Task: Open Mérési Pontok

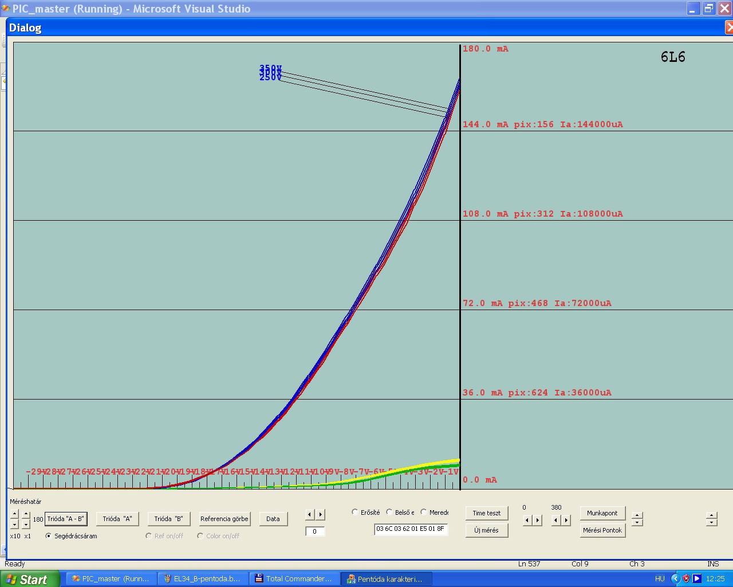Action: click(x=602, y=530)
